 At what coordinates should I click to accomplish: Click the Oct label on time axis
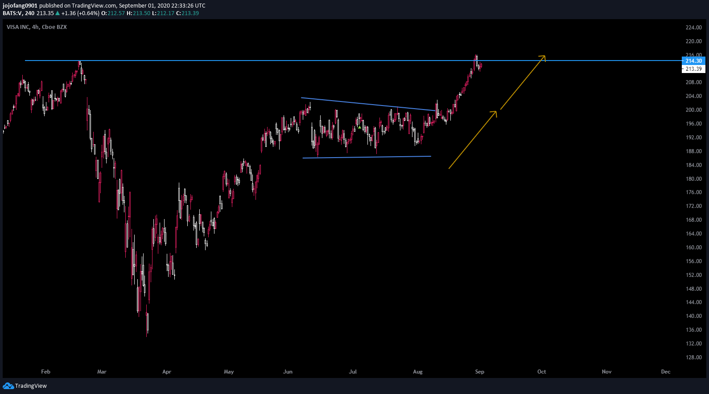542,372
